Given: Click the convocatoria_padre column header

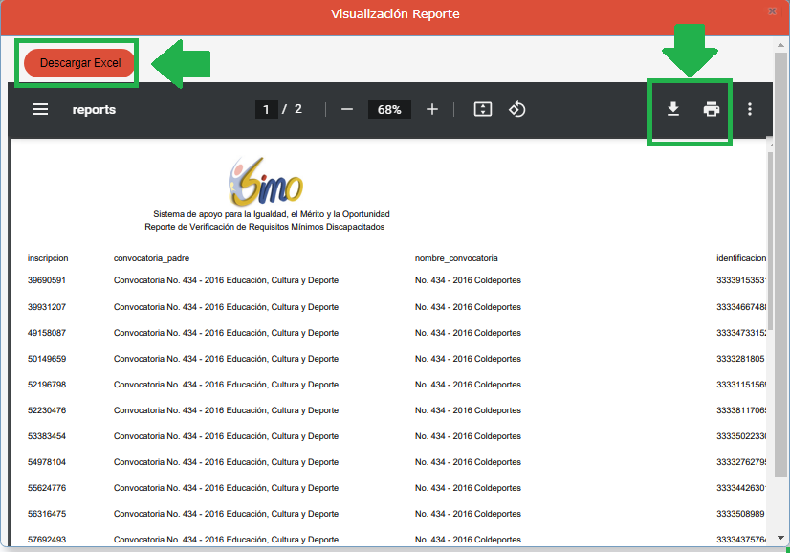Looking at the screenshot, I should (x=151, y=258).
